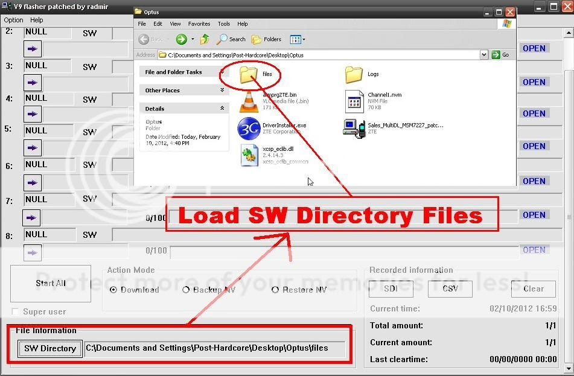Collapse the Details panel

222,108
